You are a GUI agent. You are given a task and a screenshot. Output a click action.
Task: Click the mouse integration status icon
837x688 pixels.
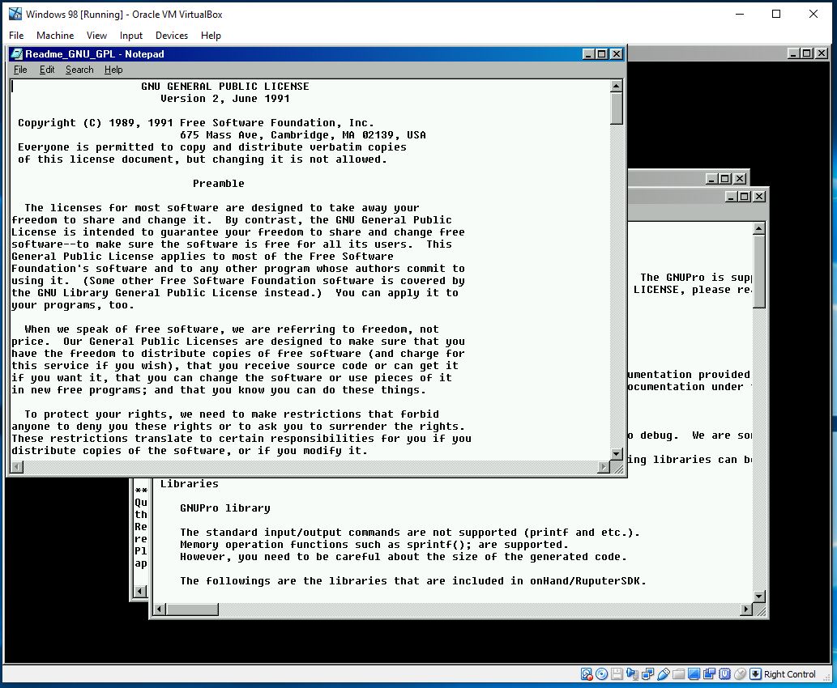click(741, 674)
